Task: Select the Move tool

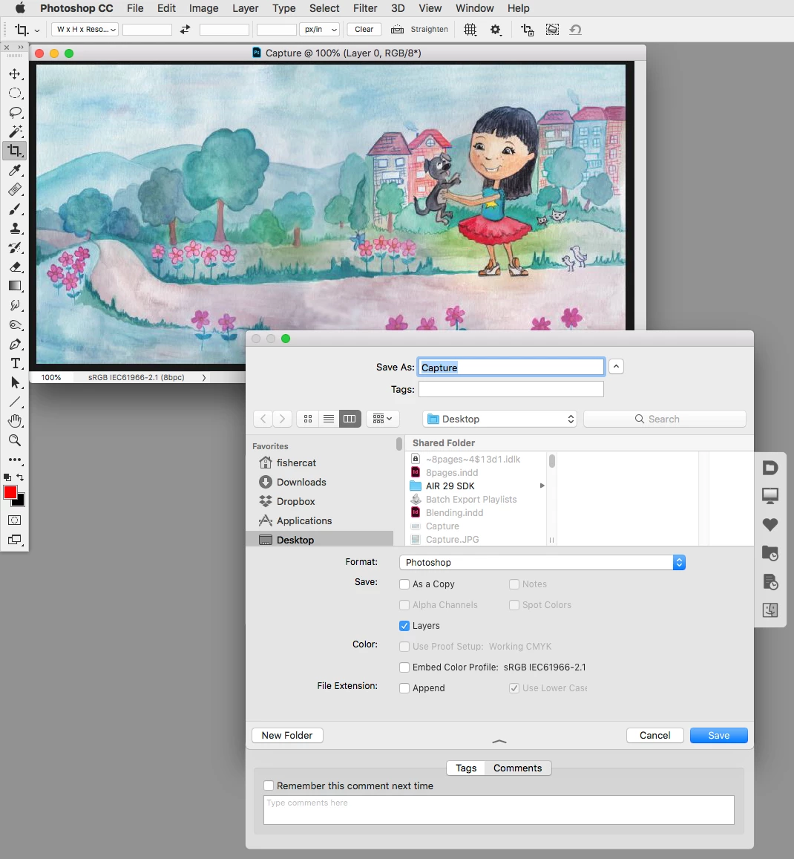Action: 14,74
